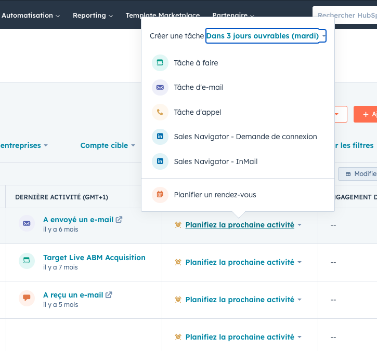Click email icon in A envoyé un e-mail row
This screenshot has height=351, width=377.
27,223
